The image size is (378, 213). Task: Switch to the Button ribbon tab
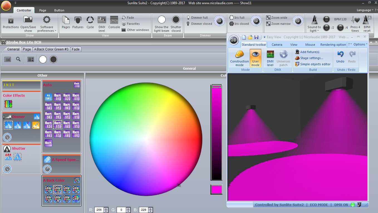[59, 10]
